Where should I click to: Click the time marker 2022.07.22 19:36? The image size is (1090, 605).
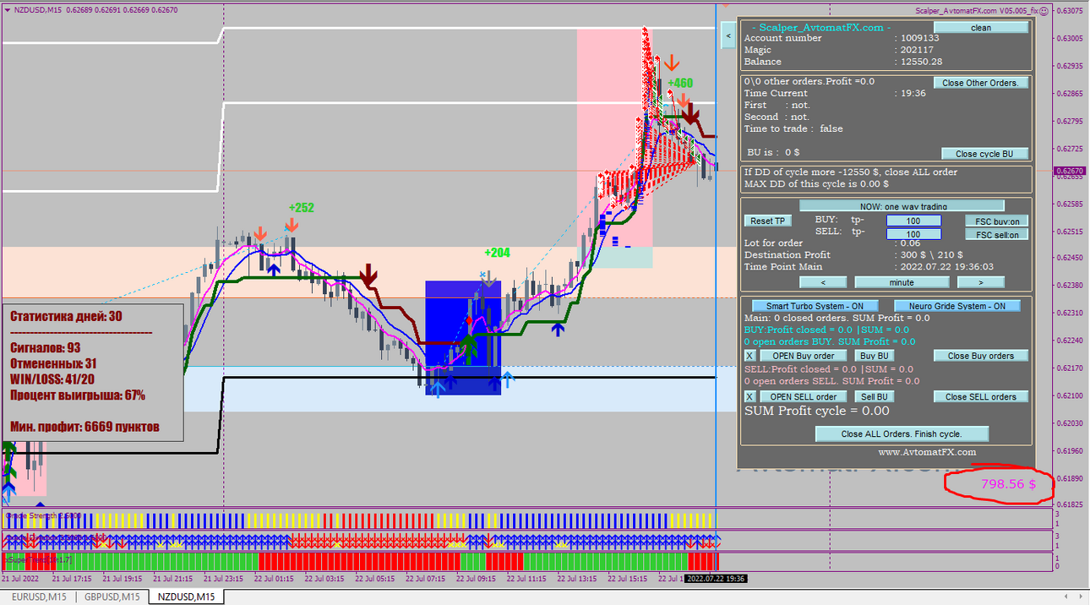(x=715, y=579)
